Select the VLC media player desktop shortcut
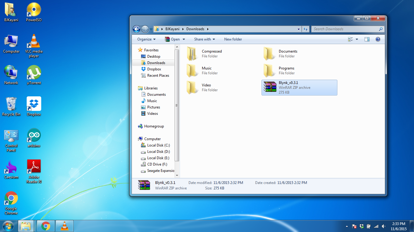Screen dimensions: 414x232 34,46
